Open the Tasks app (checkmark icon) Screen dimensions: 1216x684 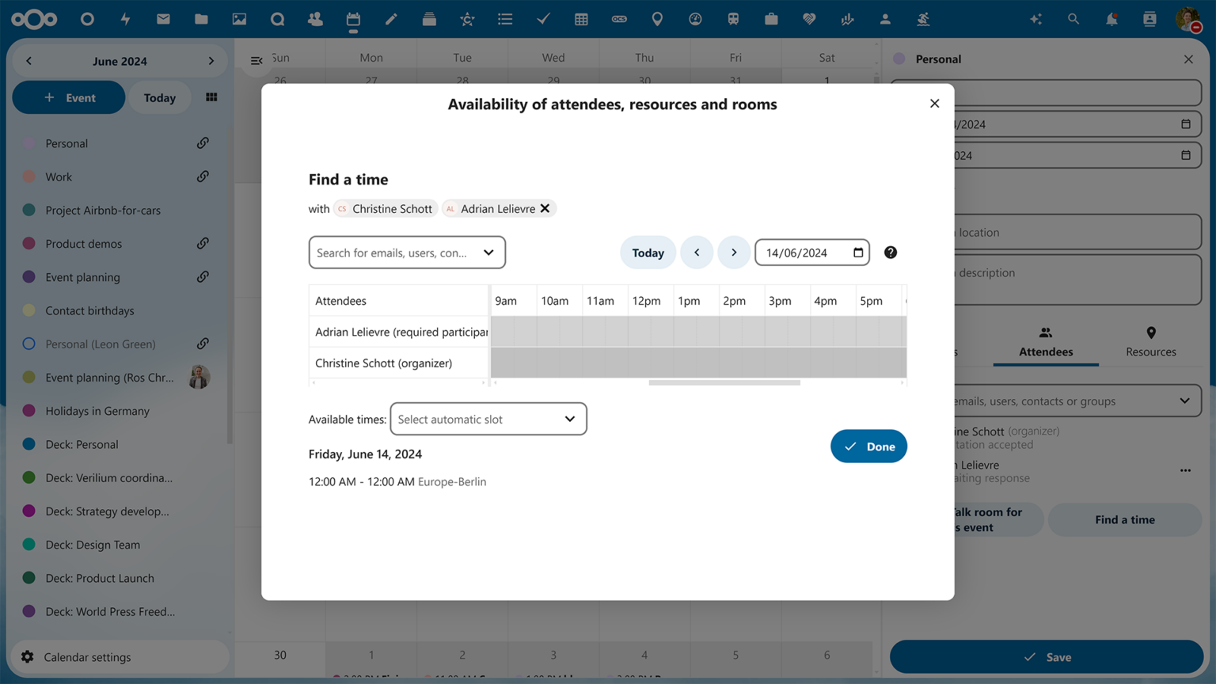pyautogui.click(x=543, y=18)
